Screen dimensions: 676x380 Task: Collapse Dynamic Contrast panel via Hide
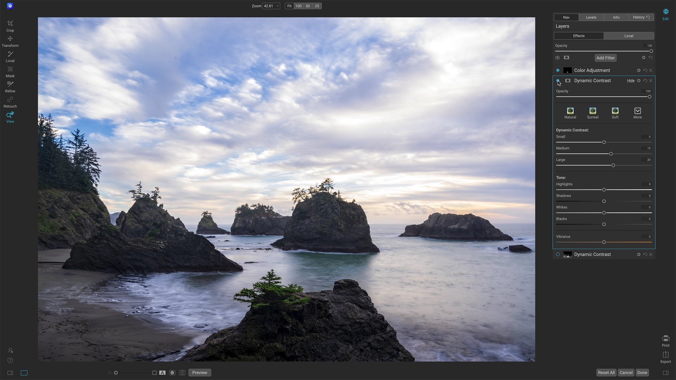(631, 81)
